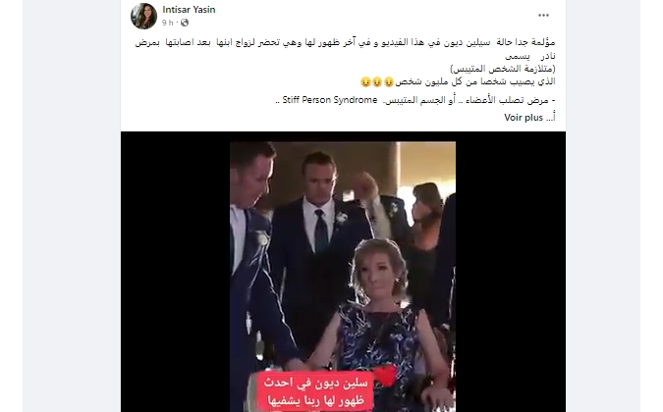Open the three-dots post options menu

(x=543, y=15)
